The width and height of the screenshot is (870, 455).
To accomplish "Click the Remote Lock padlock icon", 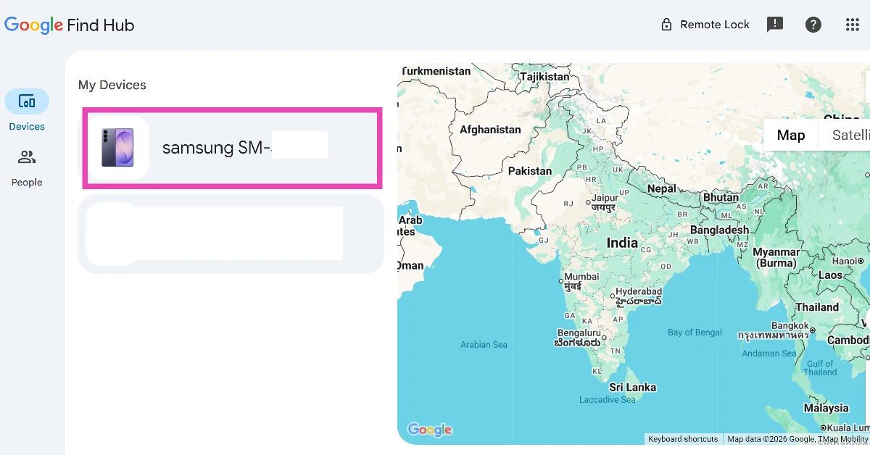I will pyautogui.click(x=666, y=25).
